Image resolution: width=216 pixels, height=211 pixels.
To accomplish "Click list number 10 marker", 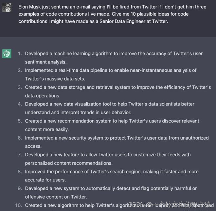I will (19, 205).
